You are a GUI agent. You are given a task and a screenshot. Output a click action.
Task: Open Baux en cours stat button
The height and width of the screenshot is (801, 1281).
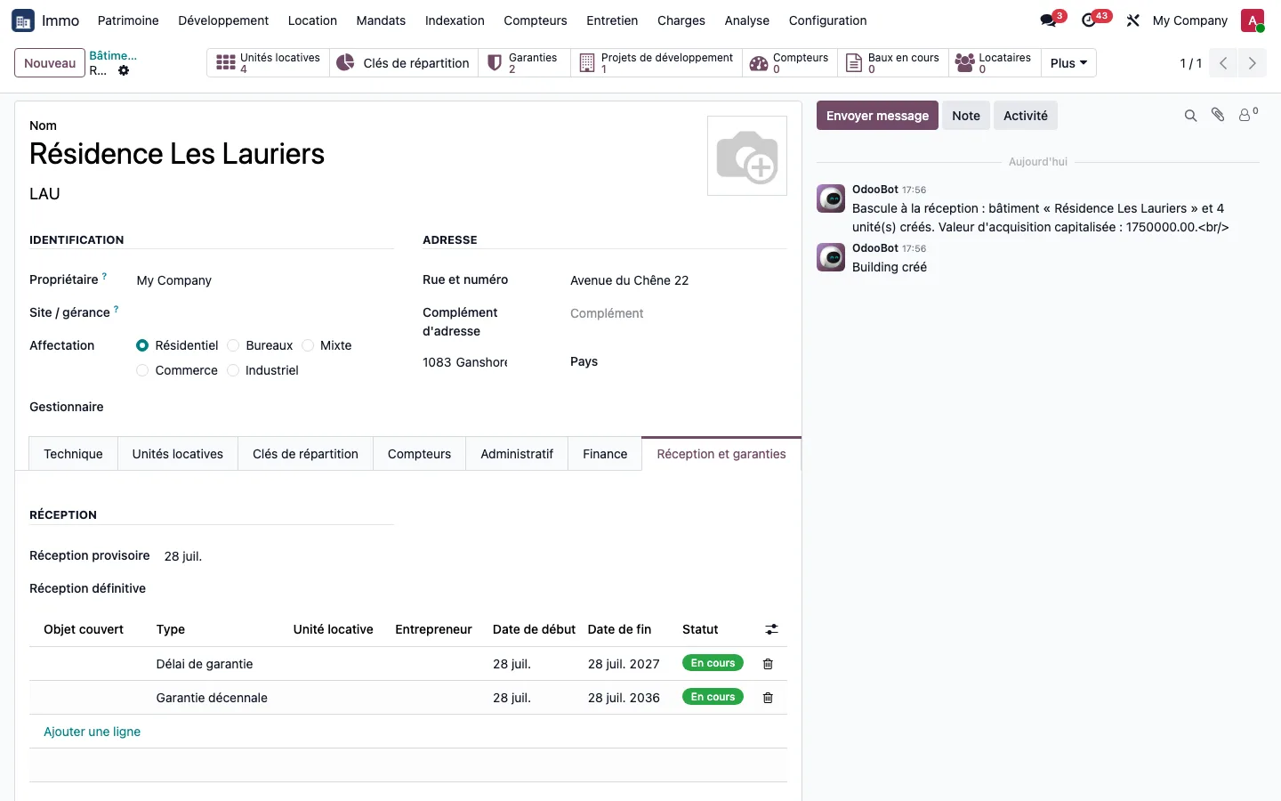(x=893, y=63)
